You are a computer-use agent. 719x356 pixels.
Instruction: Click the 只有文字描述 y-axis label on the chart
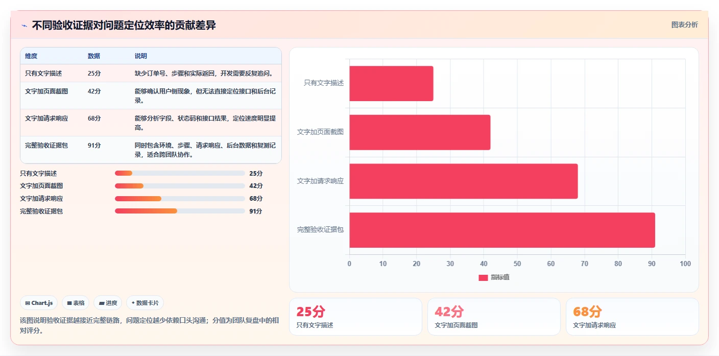pos(324,83)
